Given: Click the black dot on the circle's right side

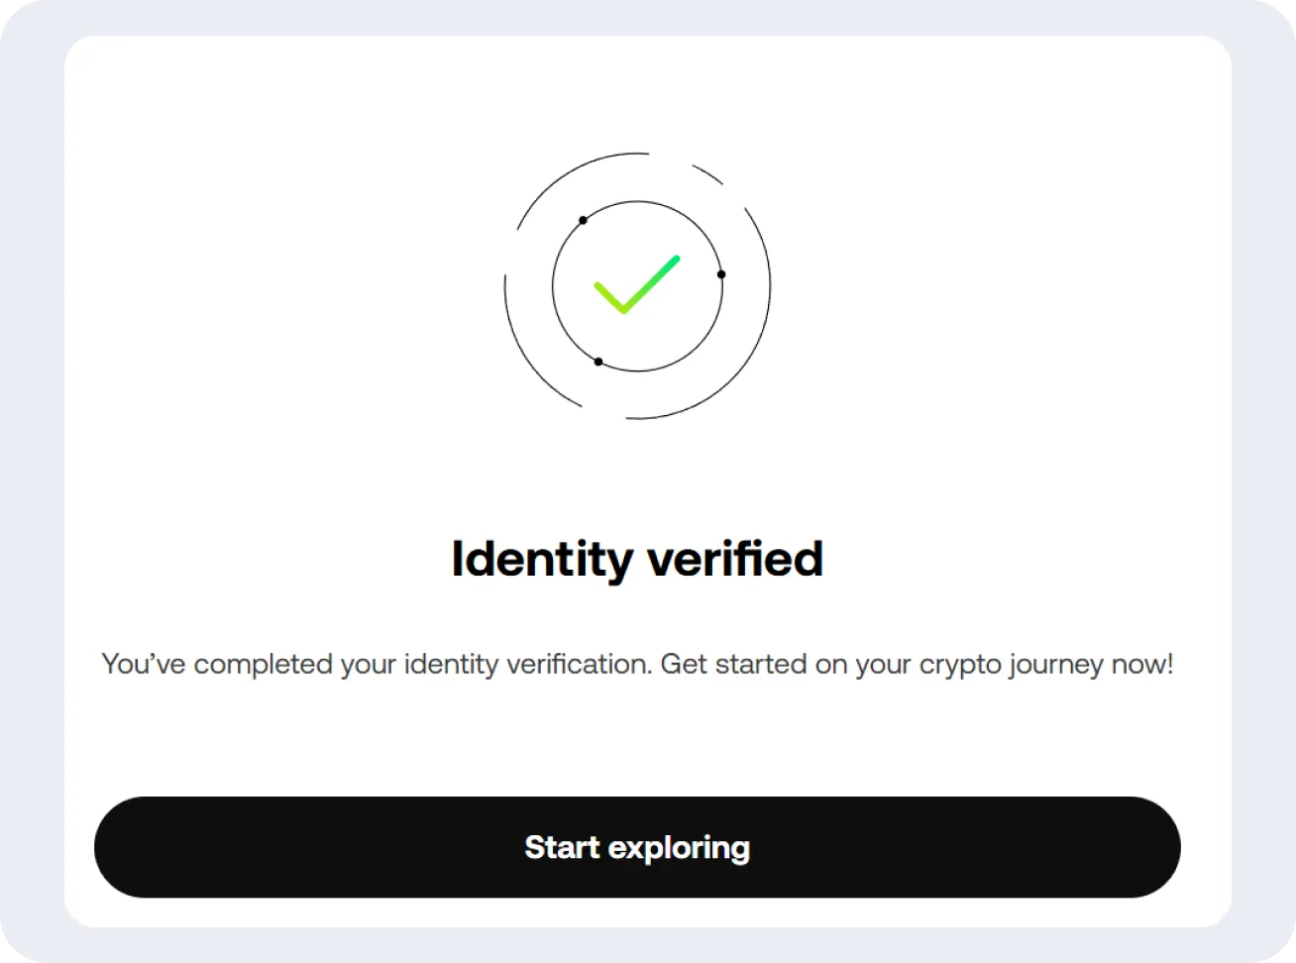Looking at the screenshot, I should (721, 274).
